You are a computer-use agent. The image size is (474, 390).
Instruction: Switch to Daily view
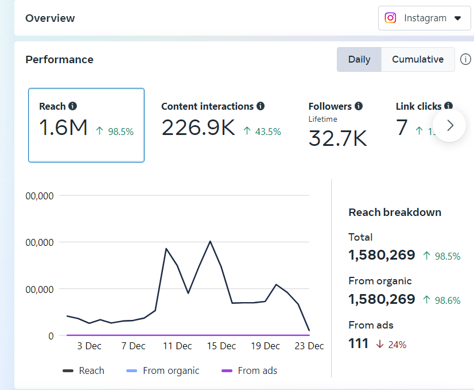point(359,60)
